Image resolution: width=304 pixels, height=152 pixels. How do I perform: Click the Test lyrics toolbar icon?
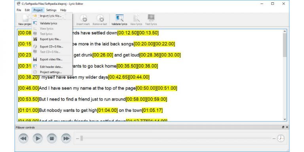tap(151, 18)
